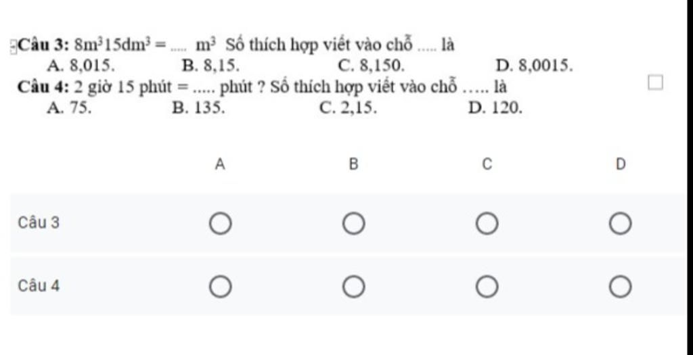Pick option C in the Câu 4 row
Image resolution: width=693 pixels, height=355 pixels.
[487, 287]
